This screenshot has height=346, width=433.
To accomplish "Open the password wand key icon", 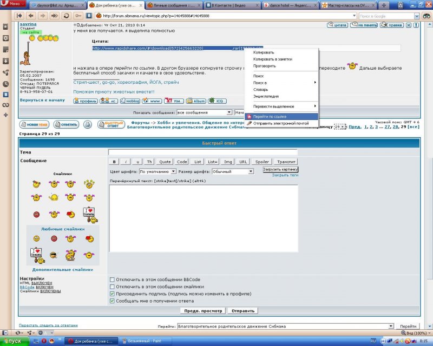I will 78,16.
